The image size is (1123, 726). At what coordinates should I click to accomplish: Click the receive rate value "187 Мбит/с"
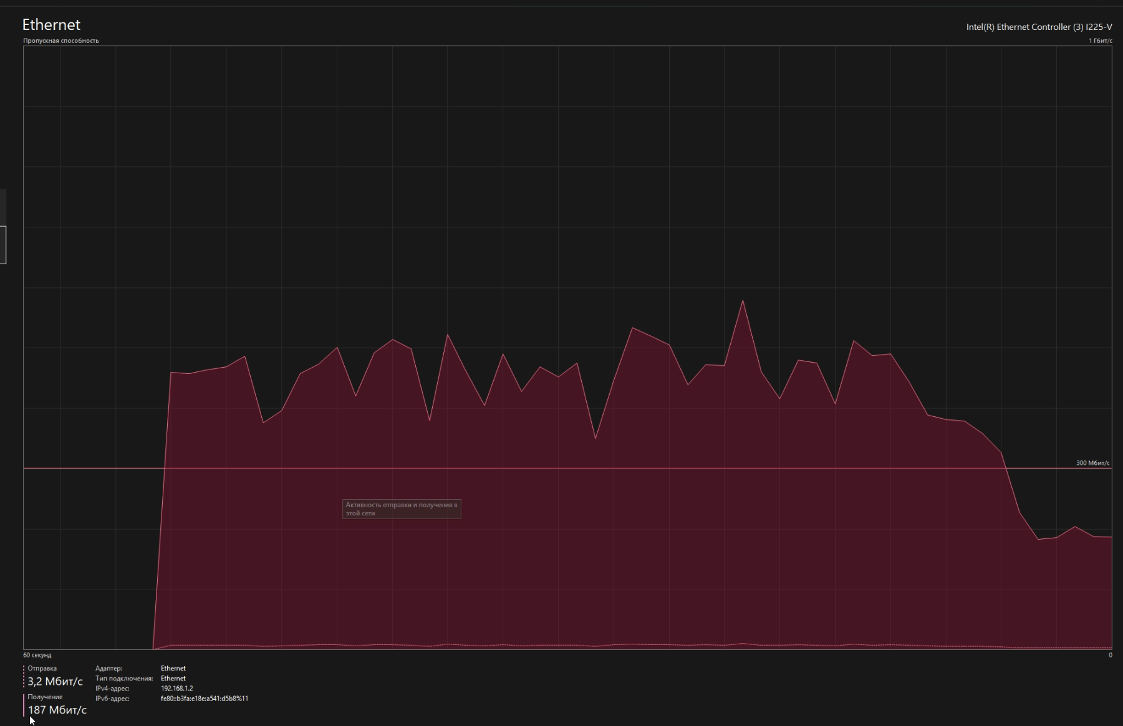click(x=57, y=710)
